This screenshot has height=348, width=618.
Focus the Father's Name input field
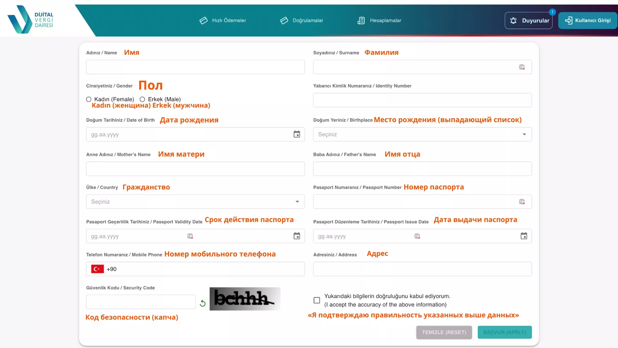coord(422,169)
